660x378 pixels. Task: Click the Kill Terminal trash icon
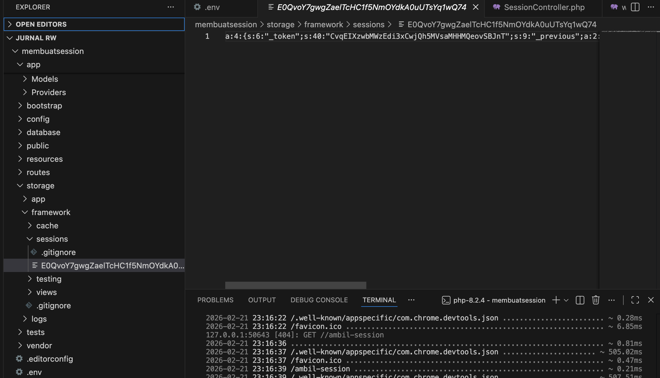[x=596, y=300]
